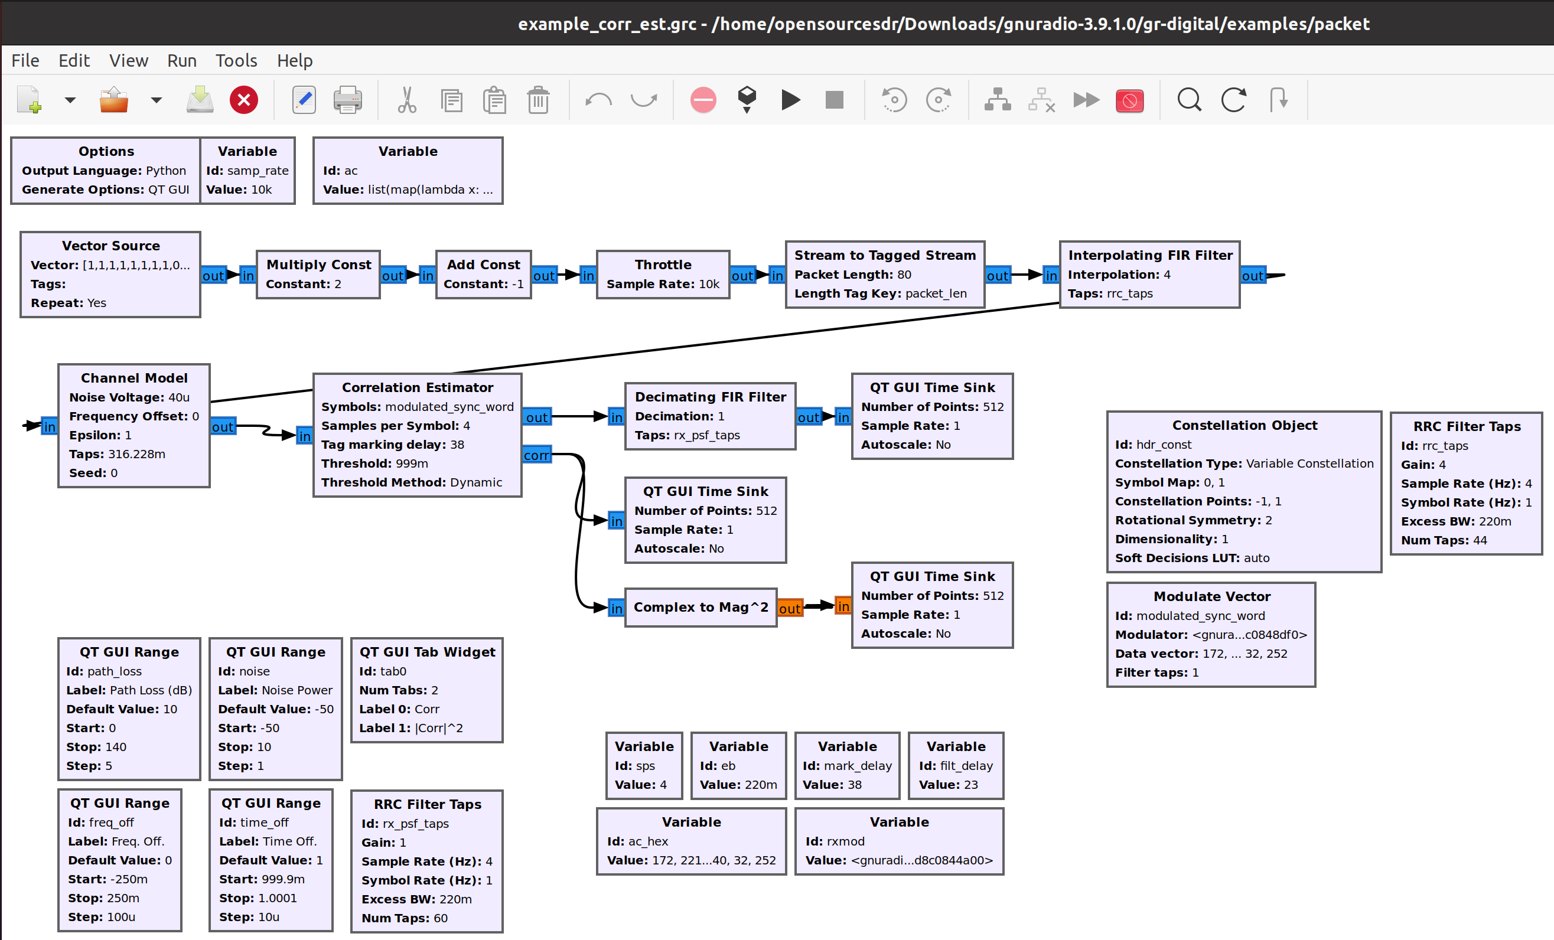The image size is (1554, 940).
Task: Click the Show flowgraph errors red circle icon
Action: point(703,100)
